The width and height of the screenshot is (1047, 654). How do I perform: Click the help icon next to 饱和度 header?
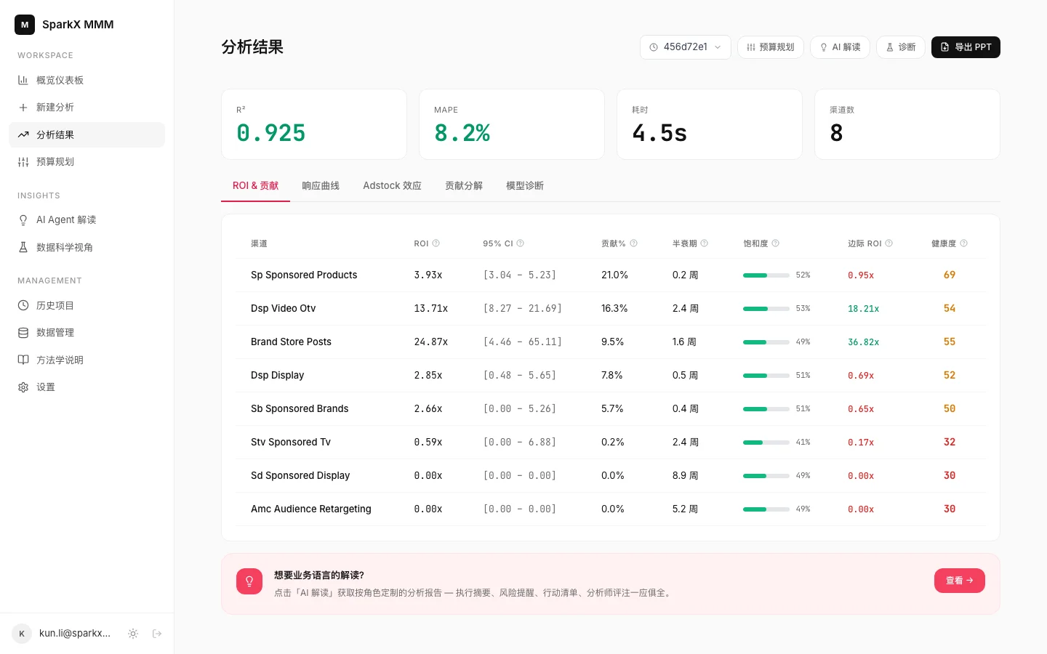point(776,243)
